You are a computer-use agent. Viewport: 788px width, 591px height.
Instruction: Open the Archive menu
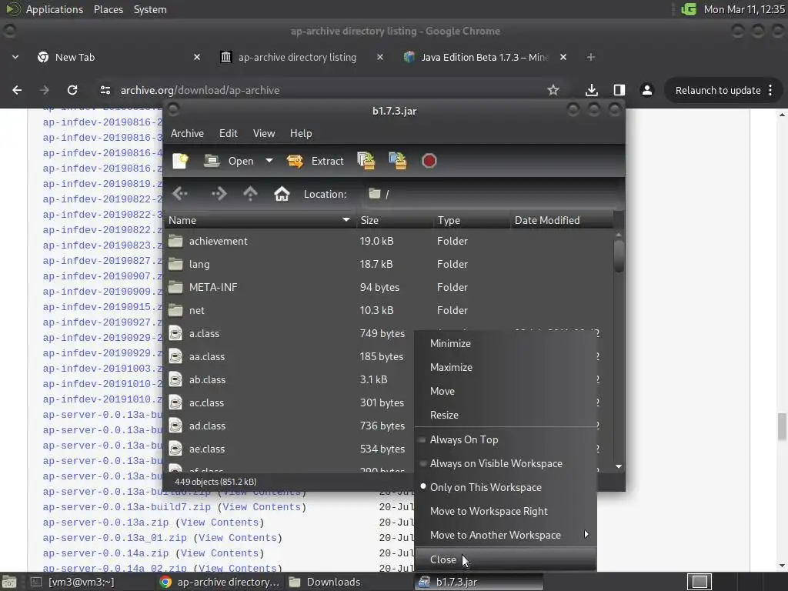tap(187, 133)
